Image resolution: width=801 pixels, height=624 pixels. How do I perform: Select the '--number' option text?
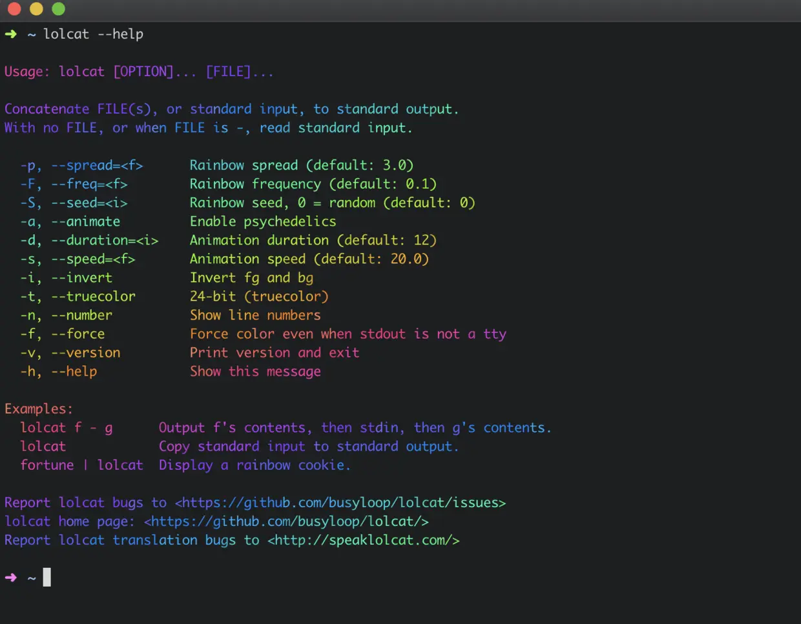81,315
